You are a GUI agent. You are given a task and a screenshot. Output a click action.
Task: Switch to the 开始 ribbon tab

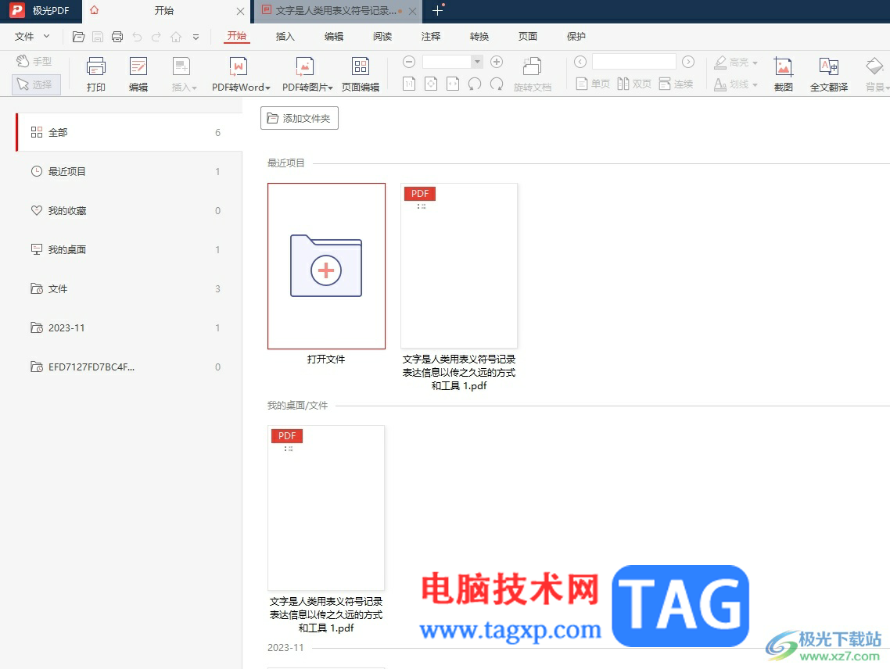237,36
